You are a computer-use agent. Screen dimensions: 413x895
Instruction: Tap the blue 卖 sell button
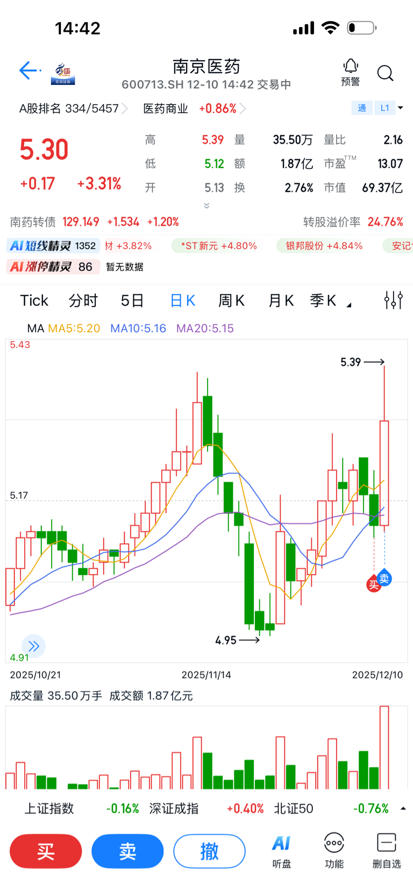pyautogui.click(x=127, y=851)
